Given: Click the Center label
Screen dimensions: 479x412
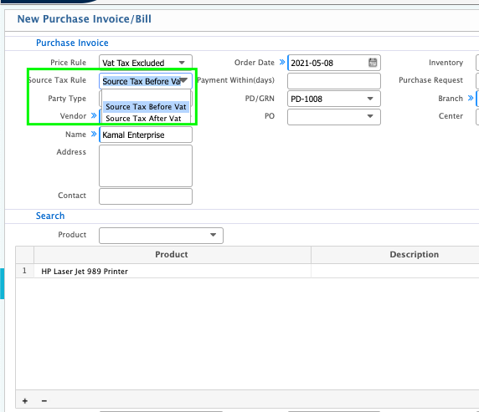Looking at the screenshot, I should pyautogui.click(x=451, y=116).
